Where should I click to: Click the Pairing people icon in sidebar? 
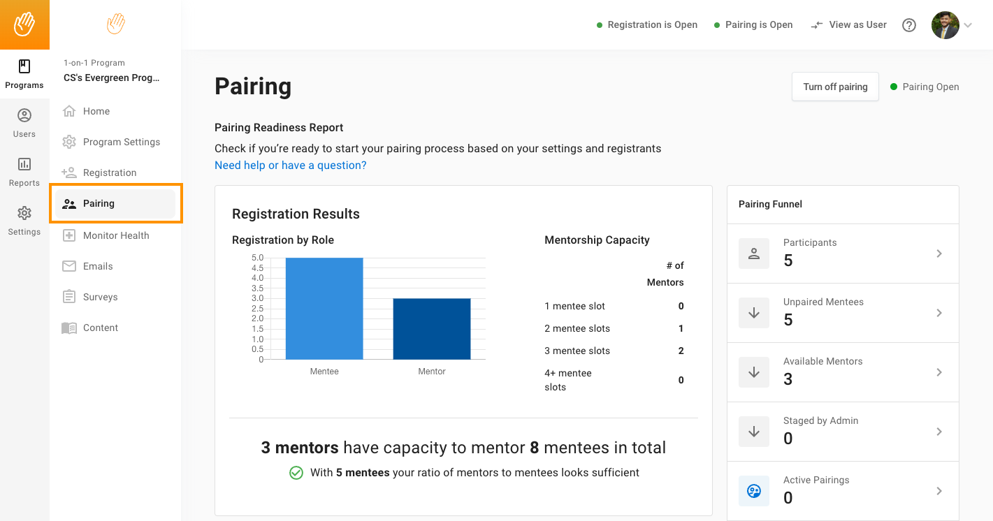[69, 204]
